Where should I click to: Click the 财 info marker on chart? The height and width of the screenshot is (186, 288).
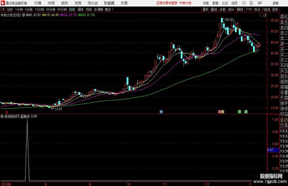point(161,112)
